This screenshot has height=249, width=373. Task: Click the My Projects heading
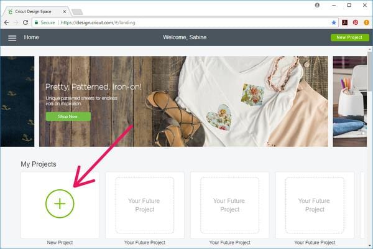click(39, 164)
